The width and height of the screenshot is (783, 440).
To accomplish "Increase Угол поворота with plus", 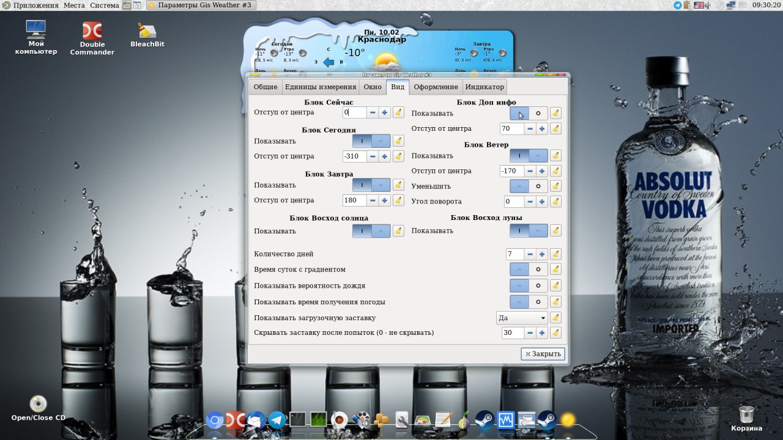I will [542, 202].
